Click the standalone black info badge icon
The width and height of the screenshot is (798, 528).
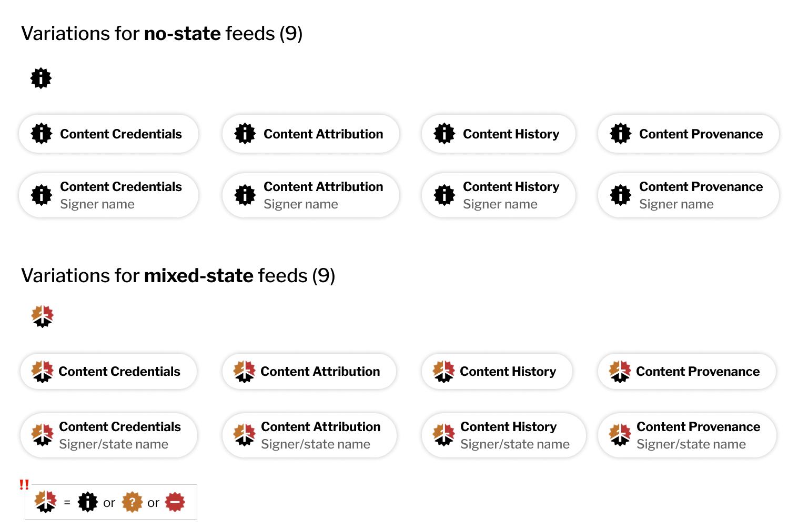coord(41,78)
